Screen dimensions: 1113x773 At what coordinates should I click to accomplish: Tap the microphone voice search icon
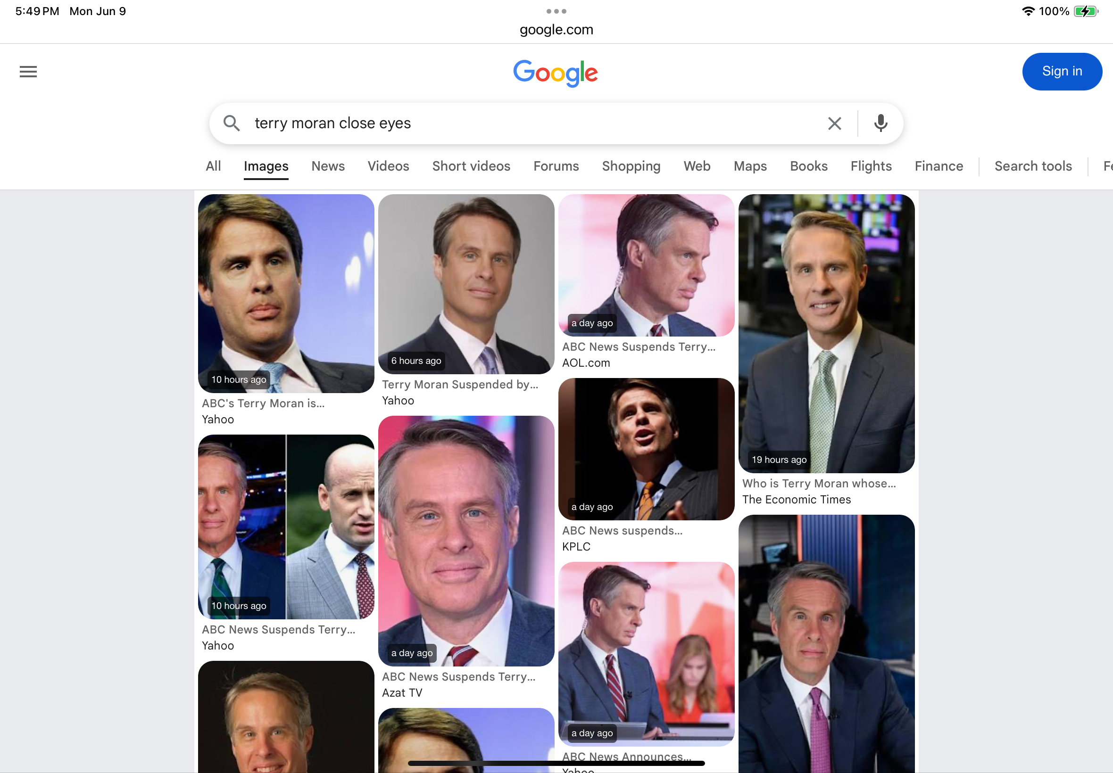click(x=880, y=123)
